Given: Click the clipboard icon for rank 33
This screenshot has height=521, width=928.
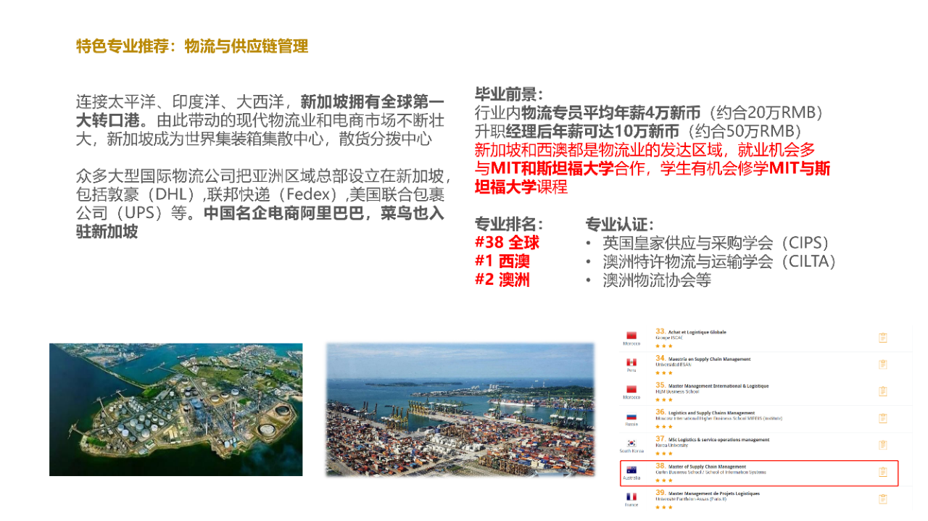Looking at the screenshot, I should [882, 338].
